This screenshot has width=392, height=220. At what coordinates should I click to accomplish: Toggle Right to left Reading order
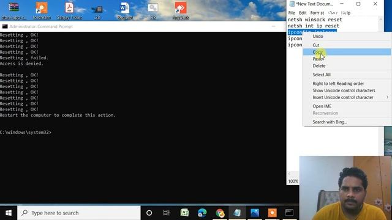click(347, 84)
